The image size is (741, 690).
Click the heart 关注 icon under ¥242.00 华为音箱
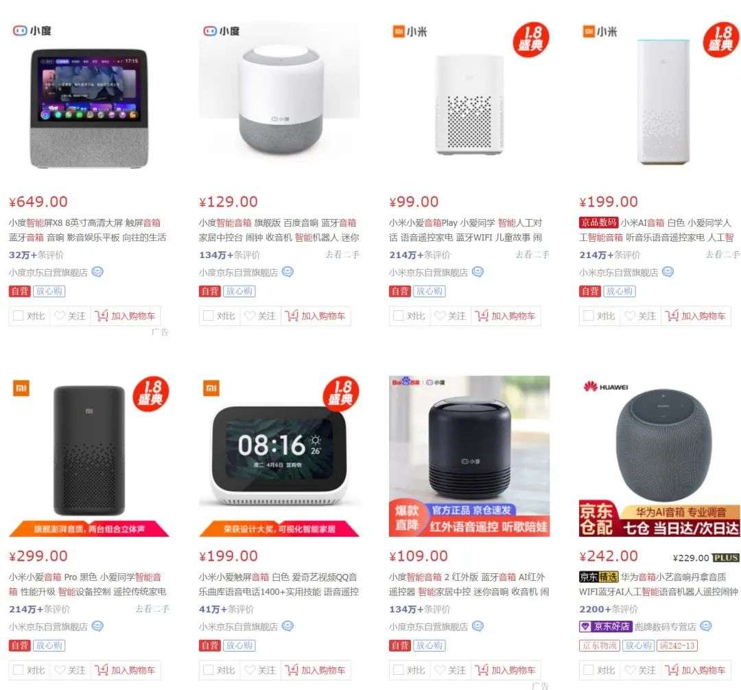coord(630,669)
